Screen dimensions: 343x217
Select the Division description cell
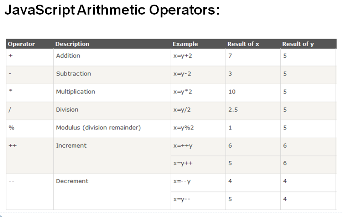point(67,110)
